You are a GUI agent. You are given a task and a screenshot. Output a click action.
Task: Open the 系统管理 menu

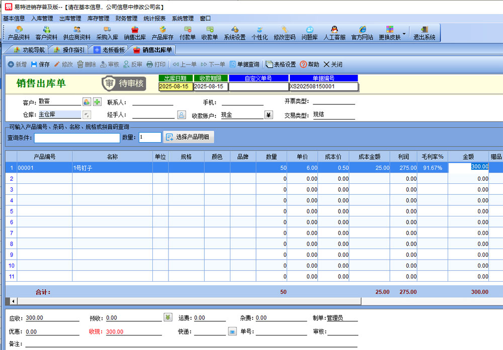point(183,19)
